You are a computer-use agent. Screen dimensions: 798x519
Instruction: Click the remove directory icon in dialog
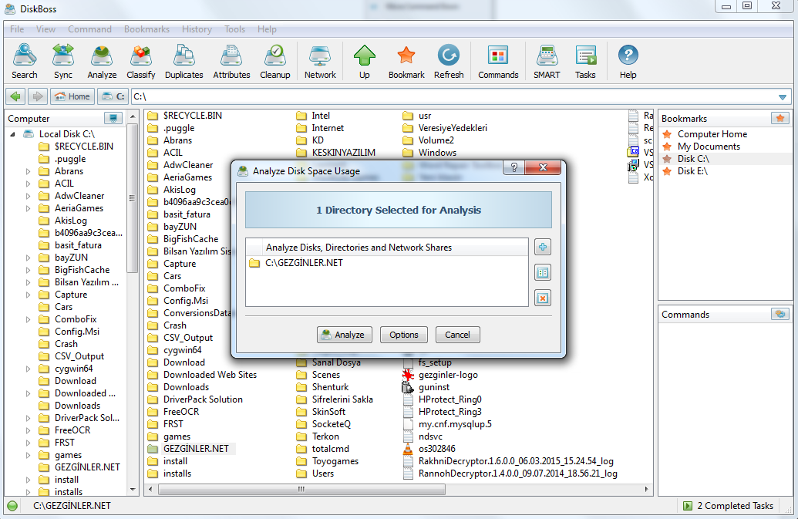click(x=543, y=298)
